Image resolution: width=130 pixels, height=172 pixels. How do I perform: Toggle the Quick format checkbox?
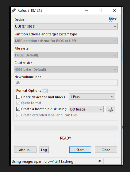tap(18, 103)
